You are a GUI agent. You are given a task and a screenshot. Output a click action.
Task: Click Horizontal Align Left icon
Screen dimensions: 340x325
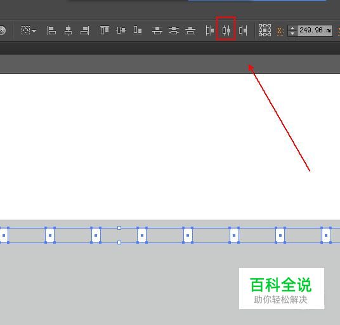pyautogui.click(x=51, y=30)
